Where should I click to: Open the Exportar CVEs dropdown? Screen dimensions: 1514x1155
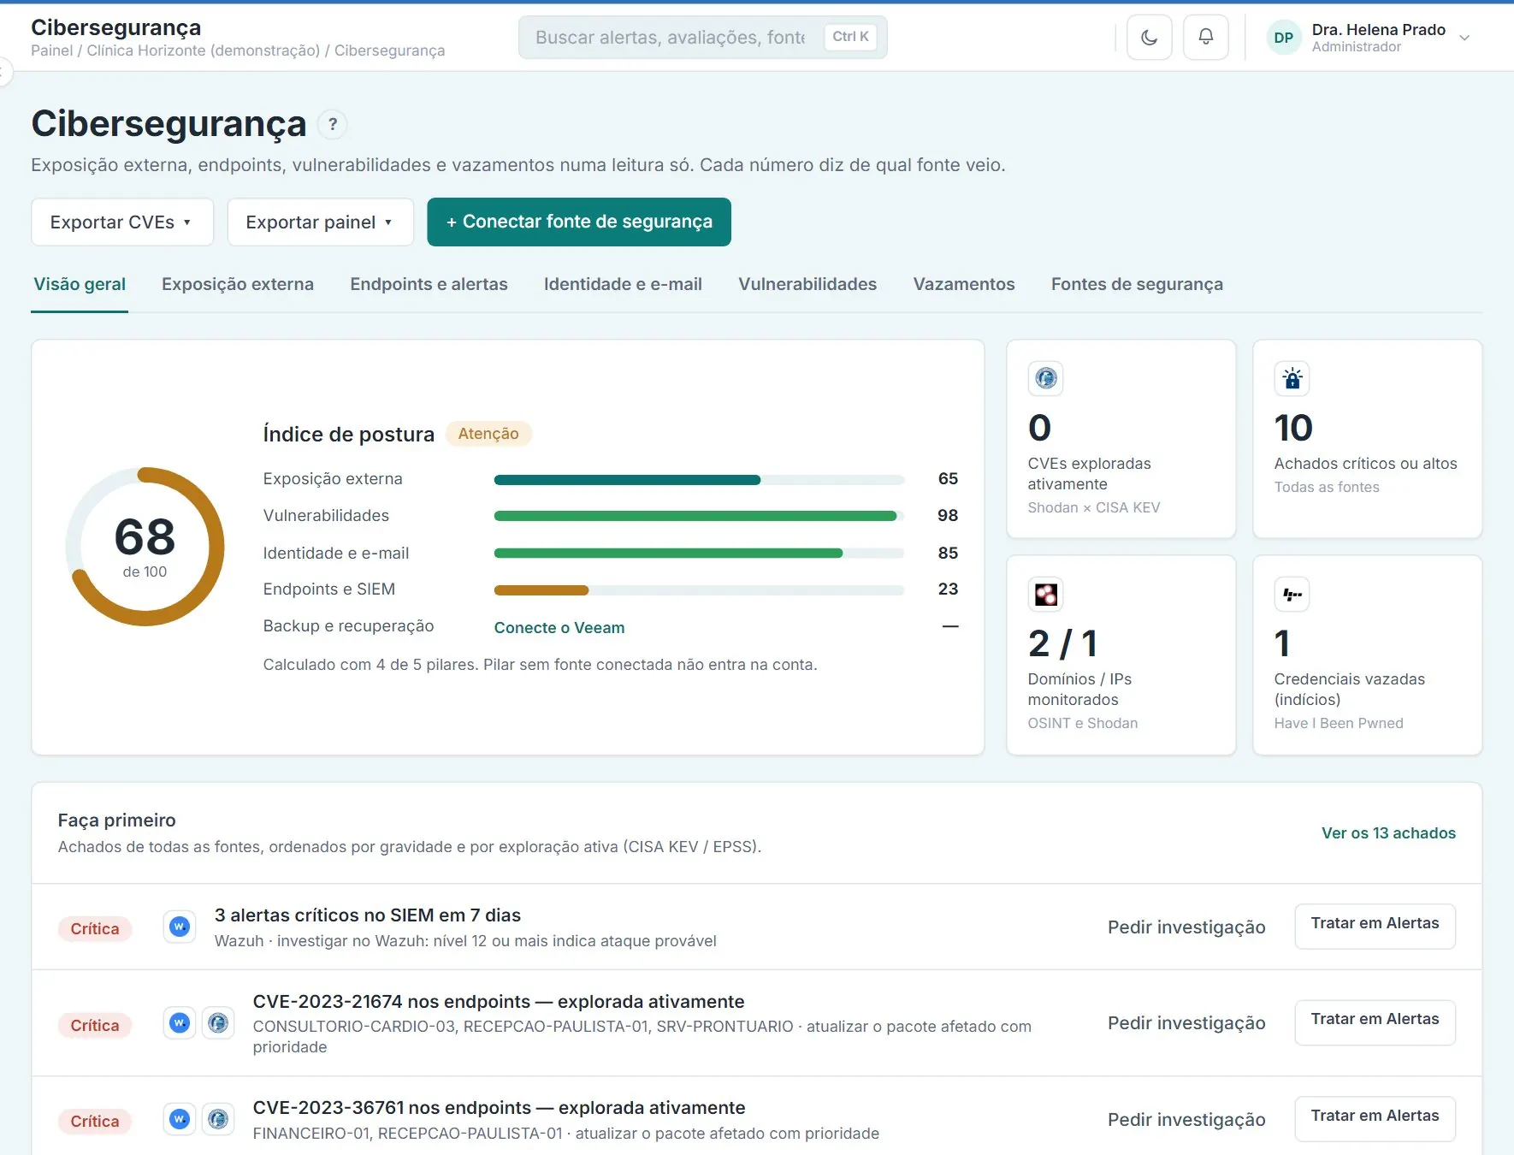(x=122, y=222)
